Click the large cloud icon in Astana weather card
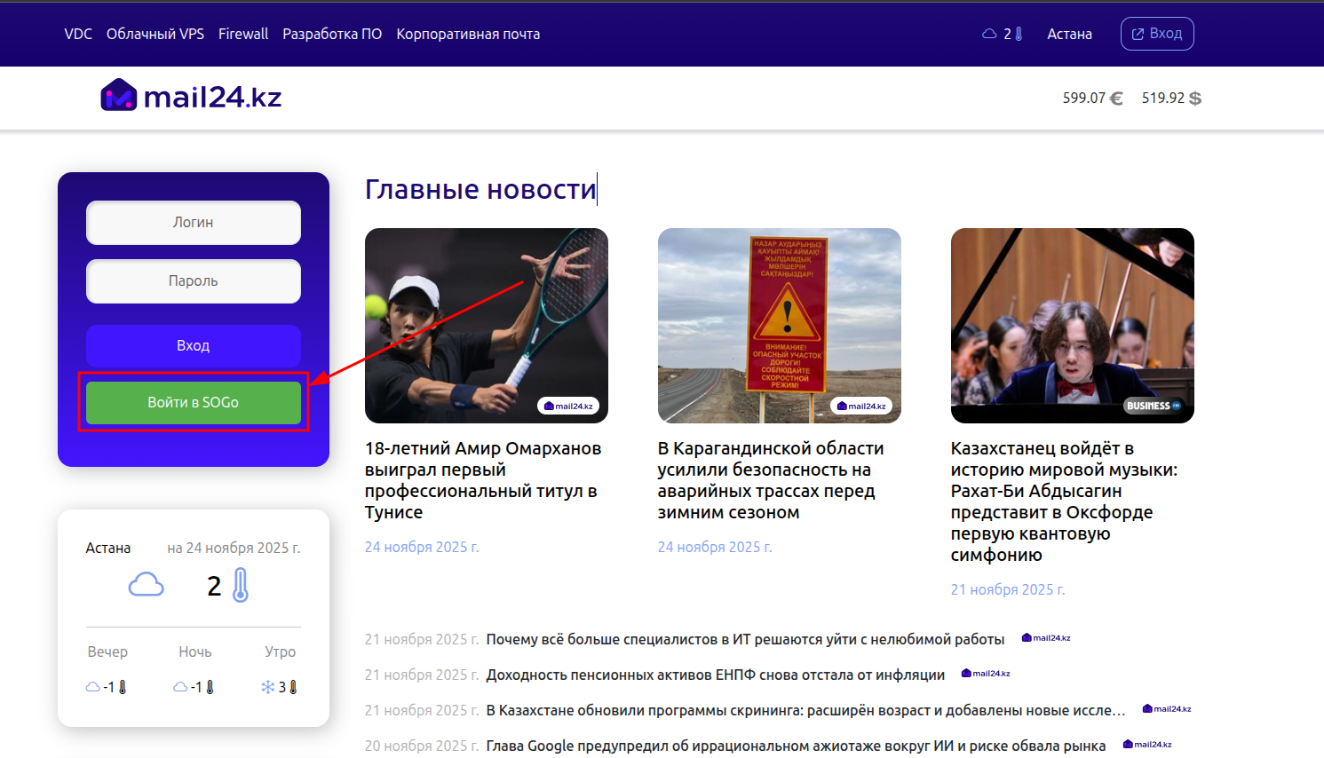Screen dimensions: 1324x758 tap(147, 585)
